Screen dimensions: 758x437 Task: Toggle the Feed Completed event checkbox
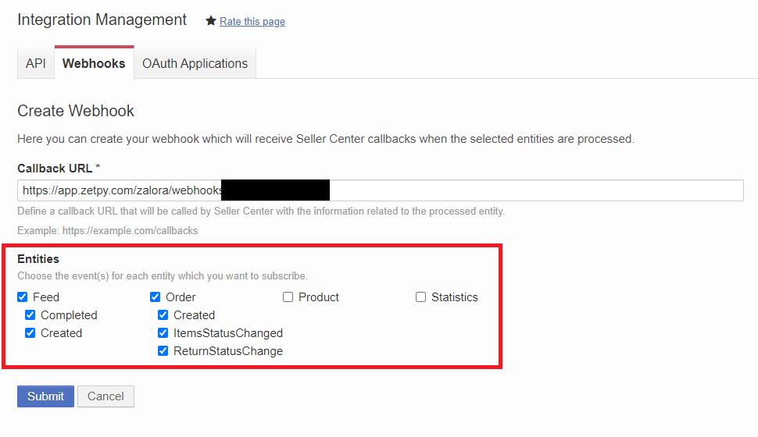point(30,315)
